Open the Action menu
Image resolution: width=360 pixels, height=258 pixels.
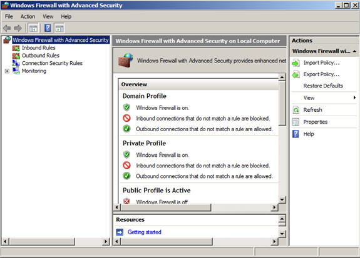(x=28, y=16)
